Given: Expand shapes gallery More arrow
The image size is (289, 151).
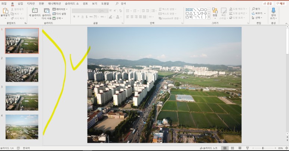Looking at the screenshot, I should (209, 17).
